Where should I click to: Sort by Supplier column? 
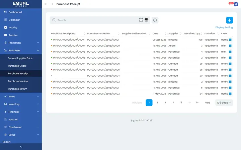click(181, 34)
